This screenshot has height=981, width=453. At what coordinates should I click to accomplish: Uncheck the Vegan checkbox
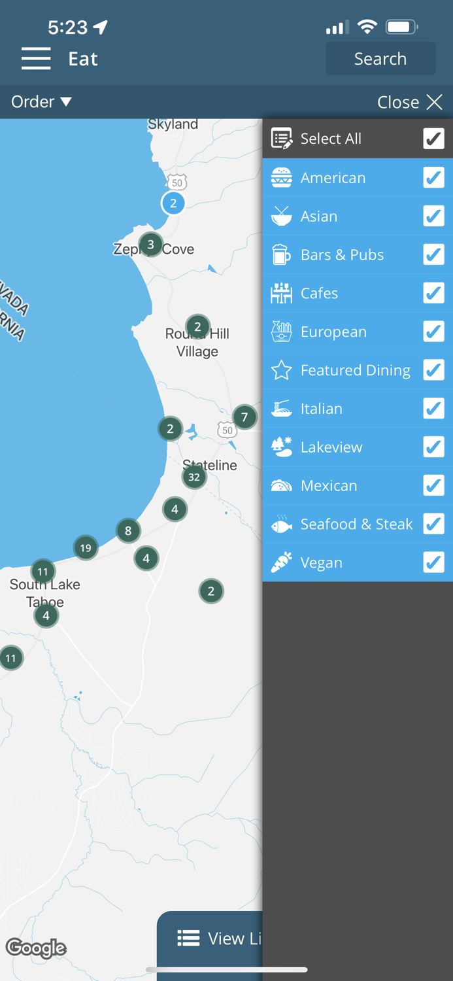pyautogui.click(x=433, y=562)
